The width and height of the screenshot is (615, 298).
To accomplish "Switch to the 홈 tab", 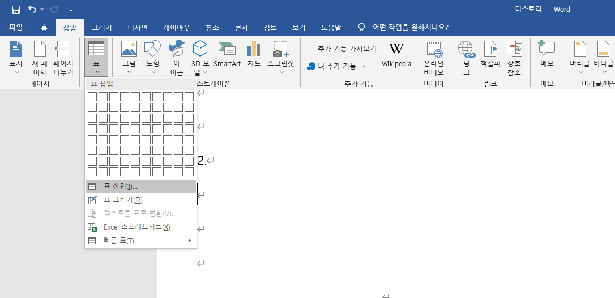I will (44, 27).
